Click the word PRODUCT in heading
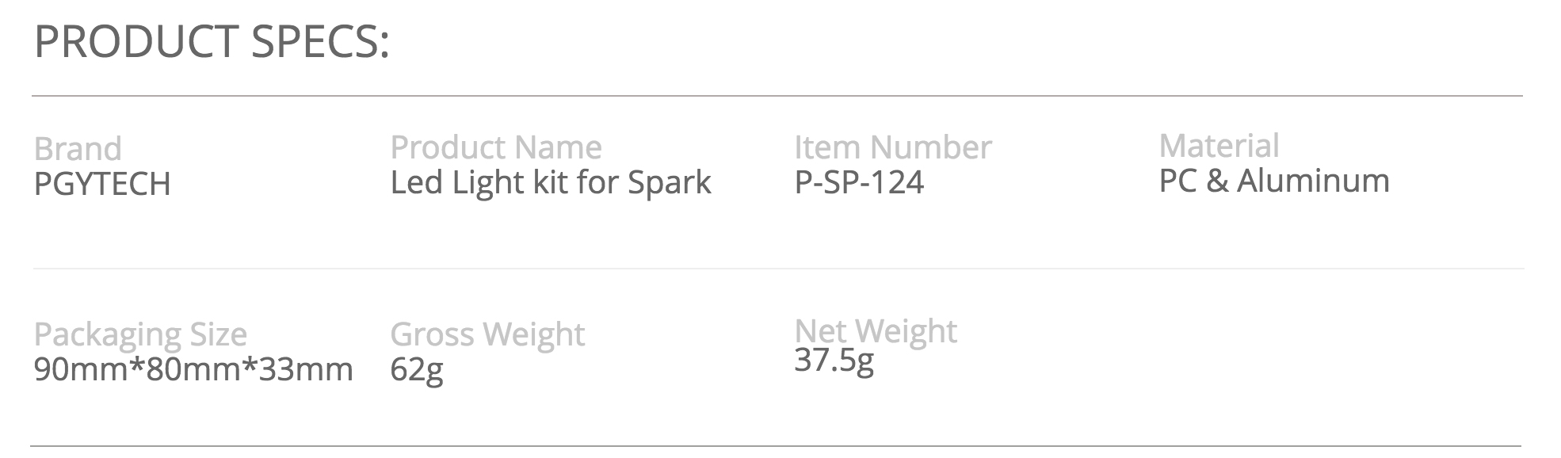This screenshot has width=1561, height=458. 137,42
